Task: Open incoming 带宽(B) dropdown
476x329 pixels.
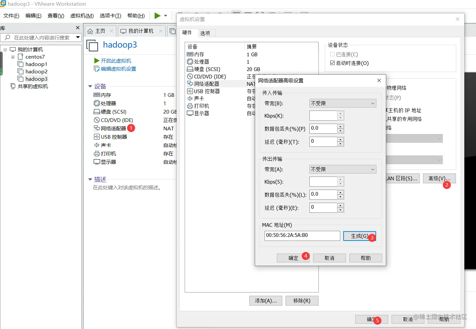Action: pyautogui.click(x=343, y=103)
